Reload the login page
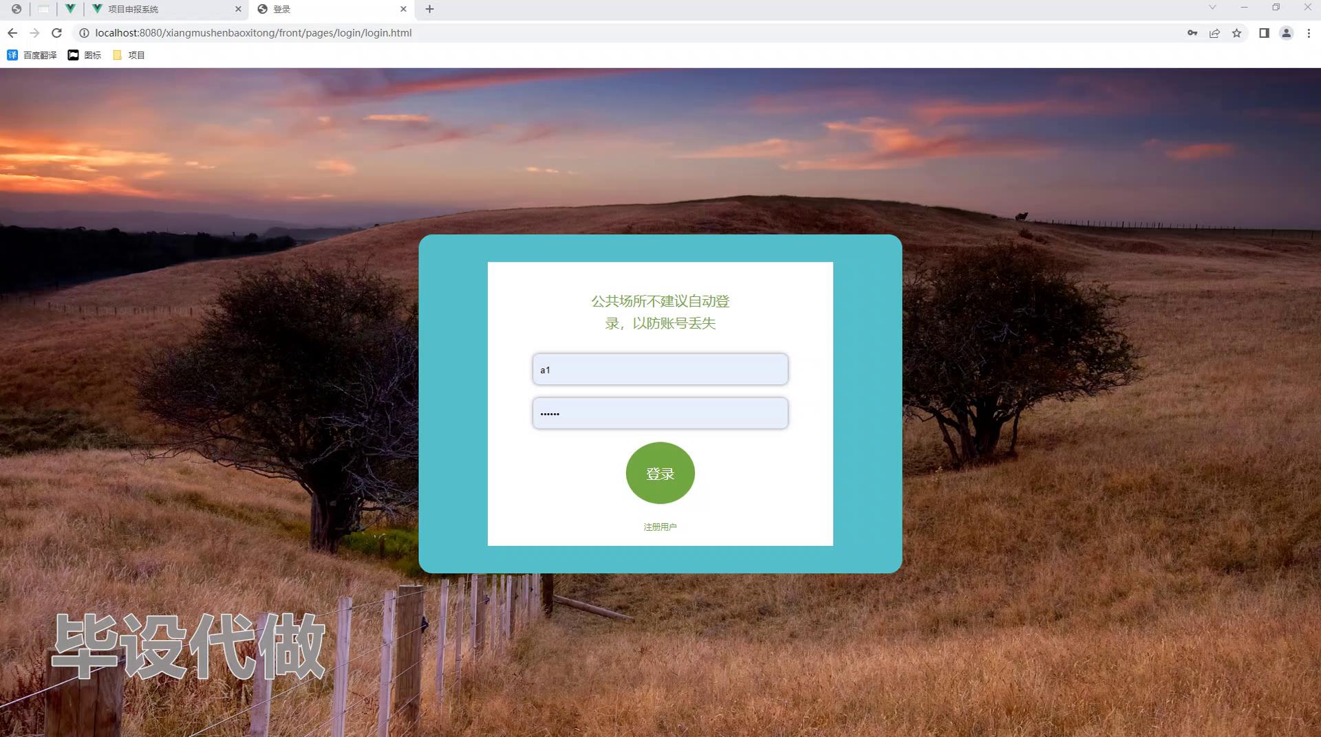 coord(57,33)
